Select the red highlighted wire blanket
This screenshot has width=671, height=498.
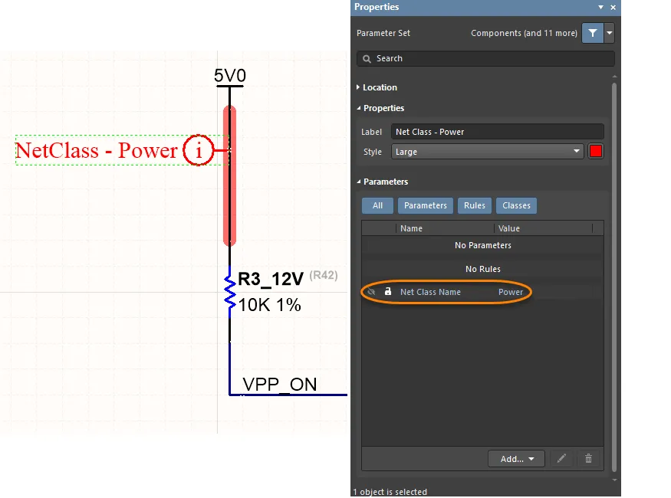coord(230,176)
